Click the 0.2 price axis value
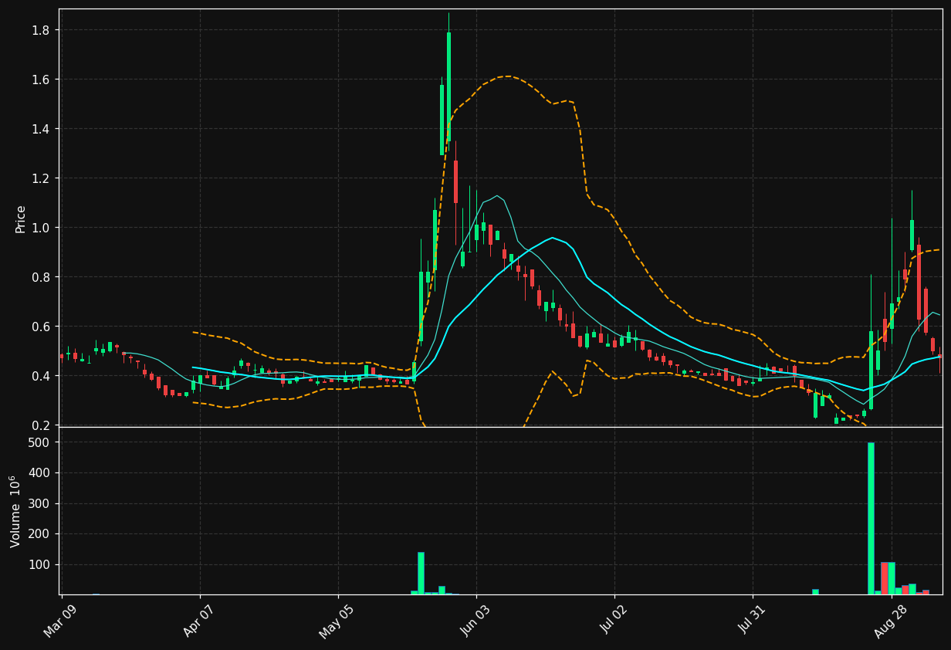This screenshot has width=951, height=650. coord(42,425)
